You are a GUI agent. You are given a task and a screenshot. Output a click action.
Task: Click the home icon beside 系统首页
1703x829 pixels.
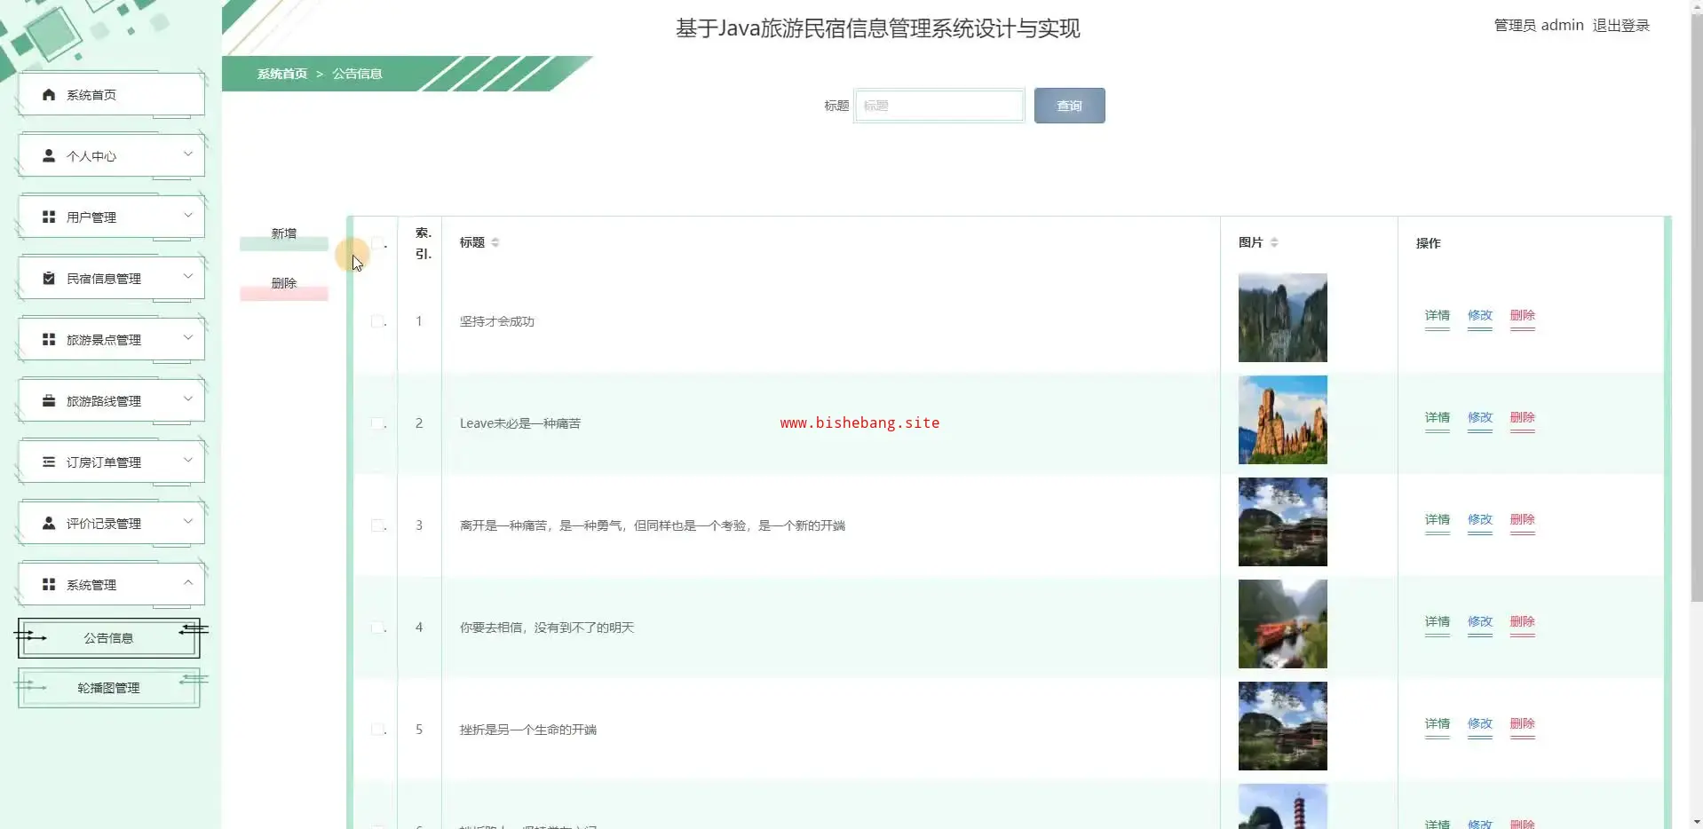pos(49,95)
